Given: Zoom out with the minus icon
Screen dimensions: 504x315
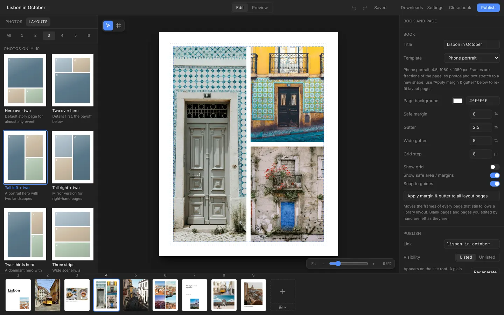Looking at the screenshot, I should coord(323,264).
